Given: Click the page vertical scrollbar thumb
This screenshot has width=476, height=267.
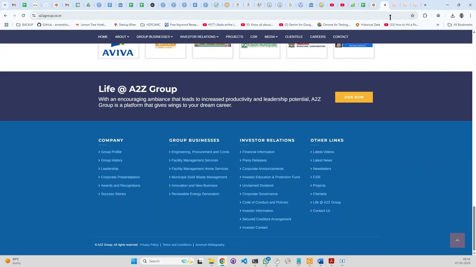Looking at the screenshot, I should coord(474,228).
